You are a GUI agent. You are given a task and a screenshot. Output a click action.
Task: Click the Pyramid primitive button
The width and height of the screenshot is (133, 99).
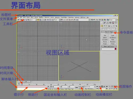tap(113, 42)
